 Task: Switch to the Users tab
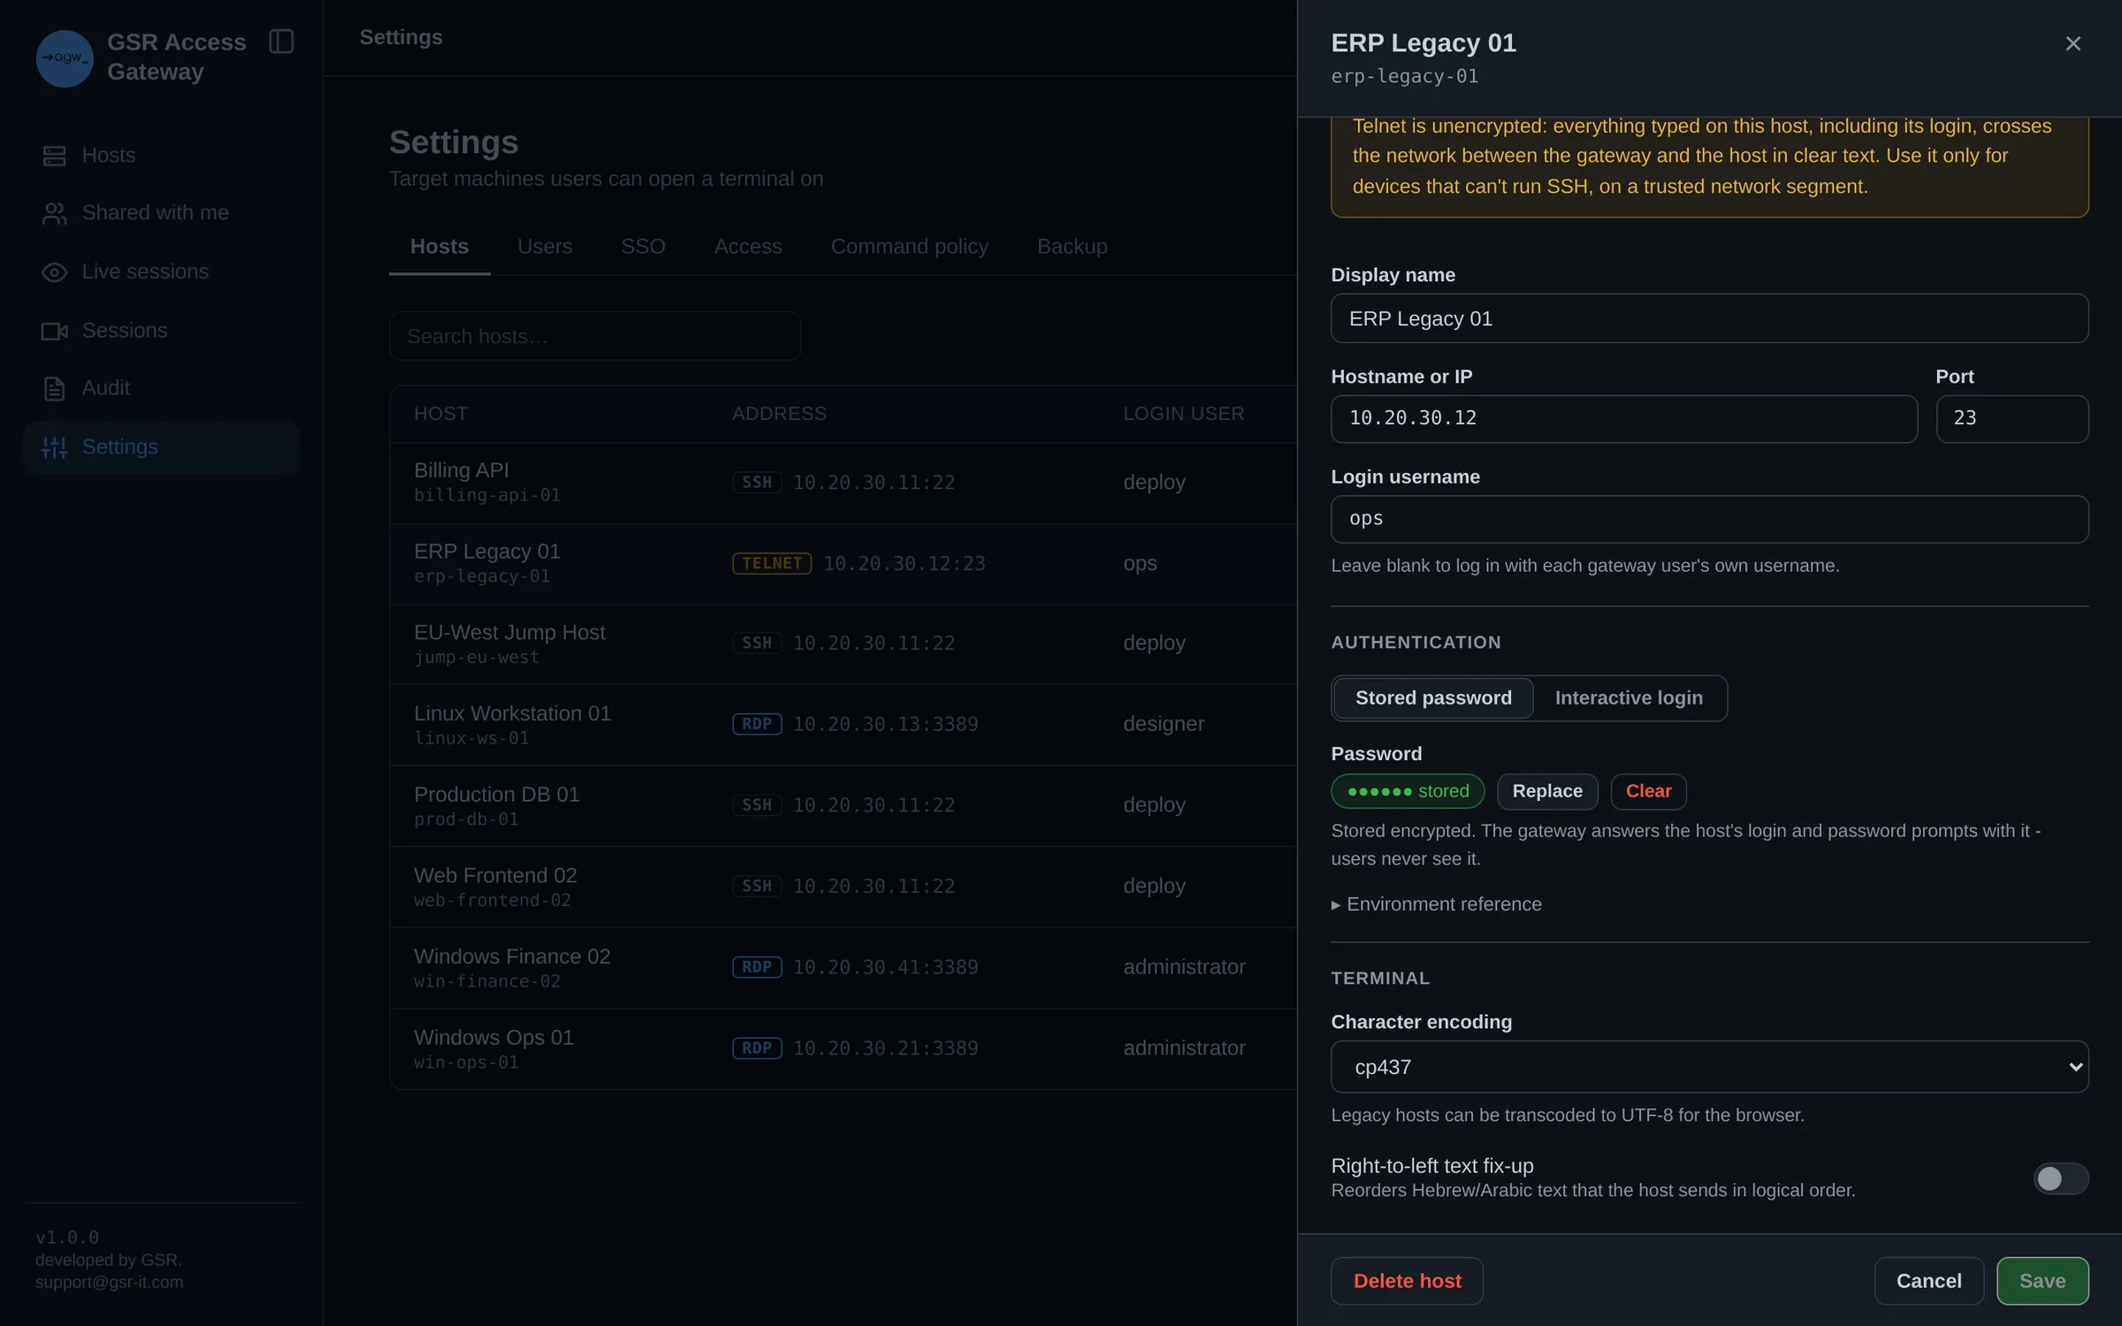(545, 246)
